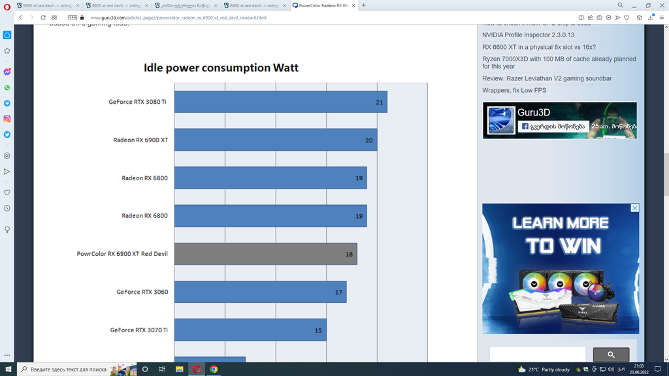Open File Explorer from taskbar
Viewport: 669px width, 376px height.
pos(179,369)
